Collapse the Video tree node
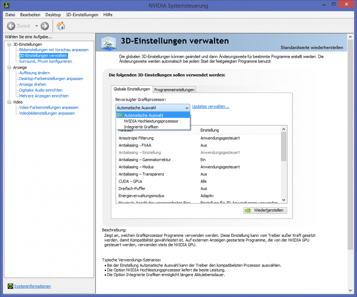The width and height of the screenshot is (357, 297). click(9, 102)
